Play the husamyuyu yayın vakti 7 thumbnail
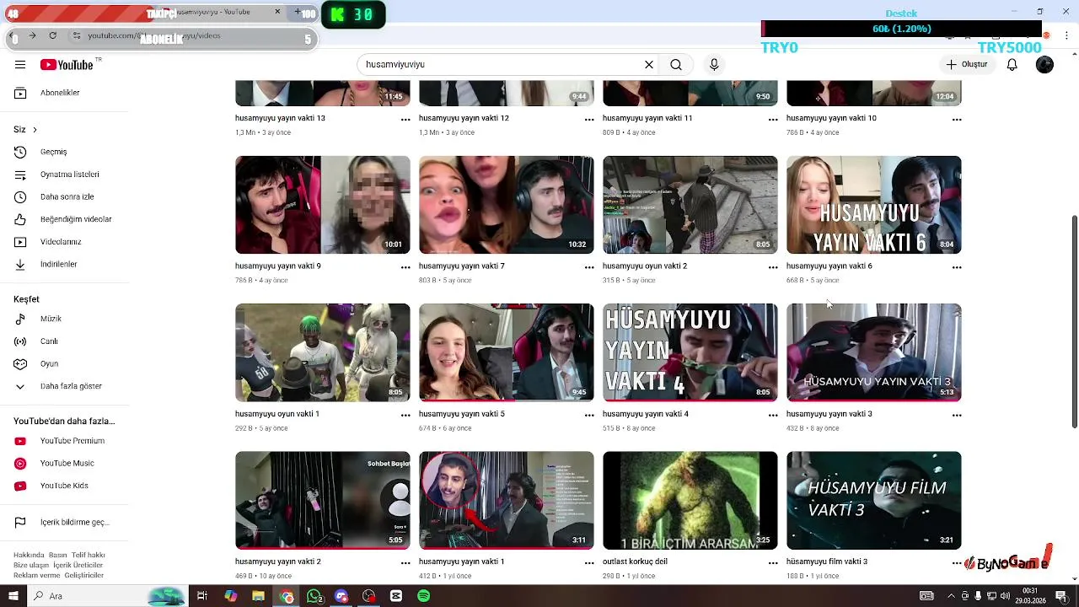The image size is (1079, 607). (507, 205)
